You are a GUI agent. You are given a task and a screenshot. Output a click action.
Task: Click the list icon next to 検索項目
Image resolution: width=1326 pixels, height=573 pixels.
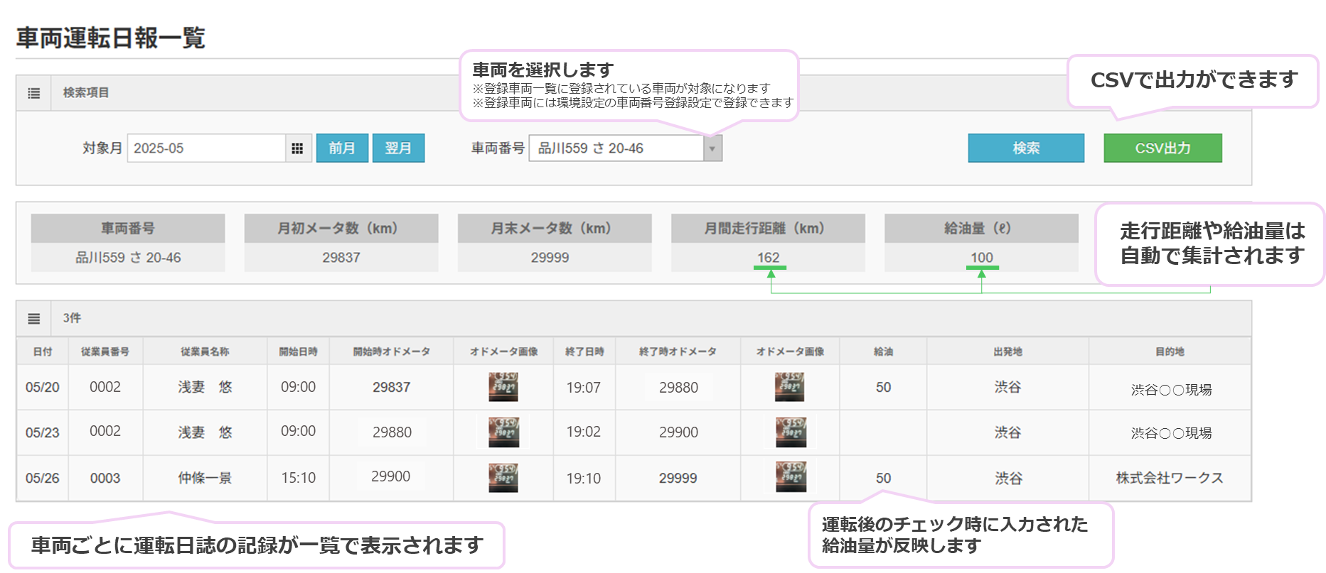click(33, 93)
